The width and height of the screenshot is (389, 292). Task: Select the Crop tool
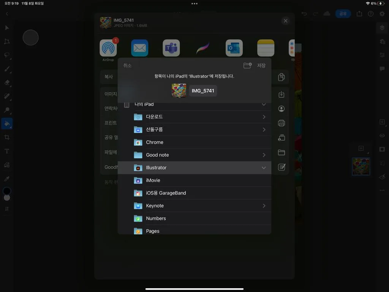7,137
